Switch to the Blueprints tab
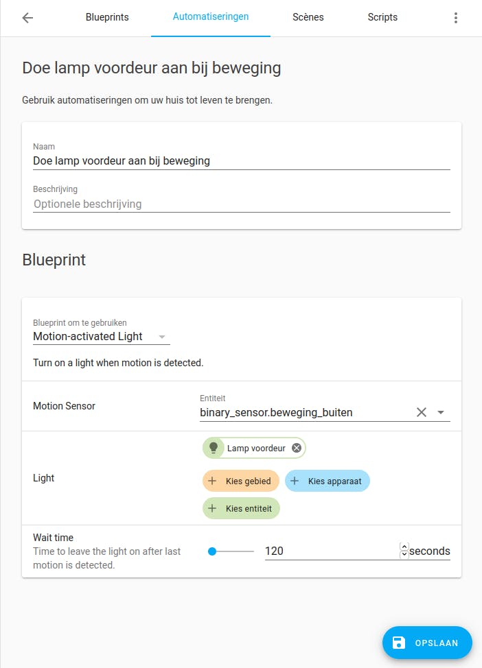 107,18
